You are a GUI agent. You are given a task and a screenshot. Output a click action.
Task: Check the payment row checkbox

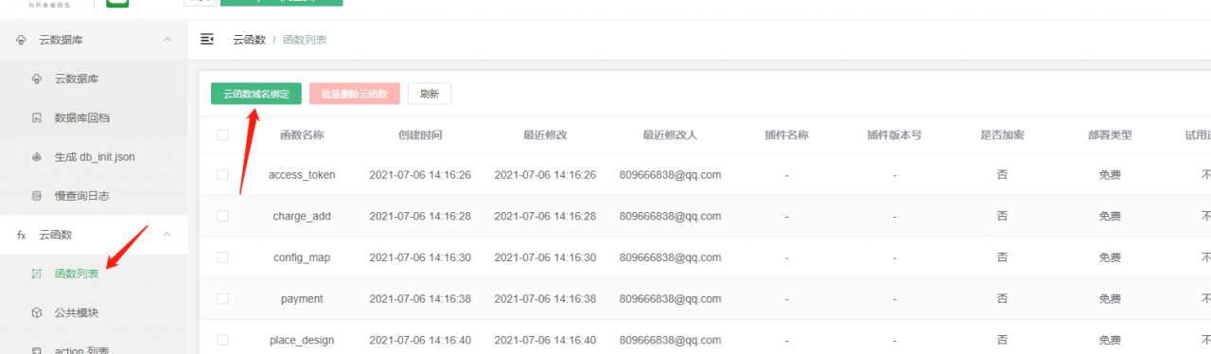coord(222,298)
